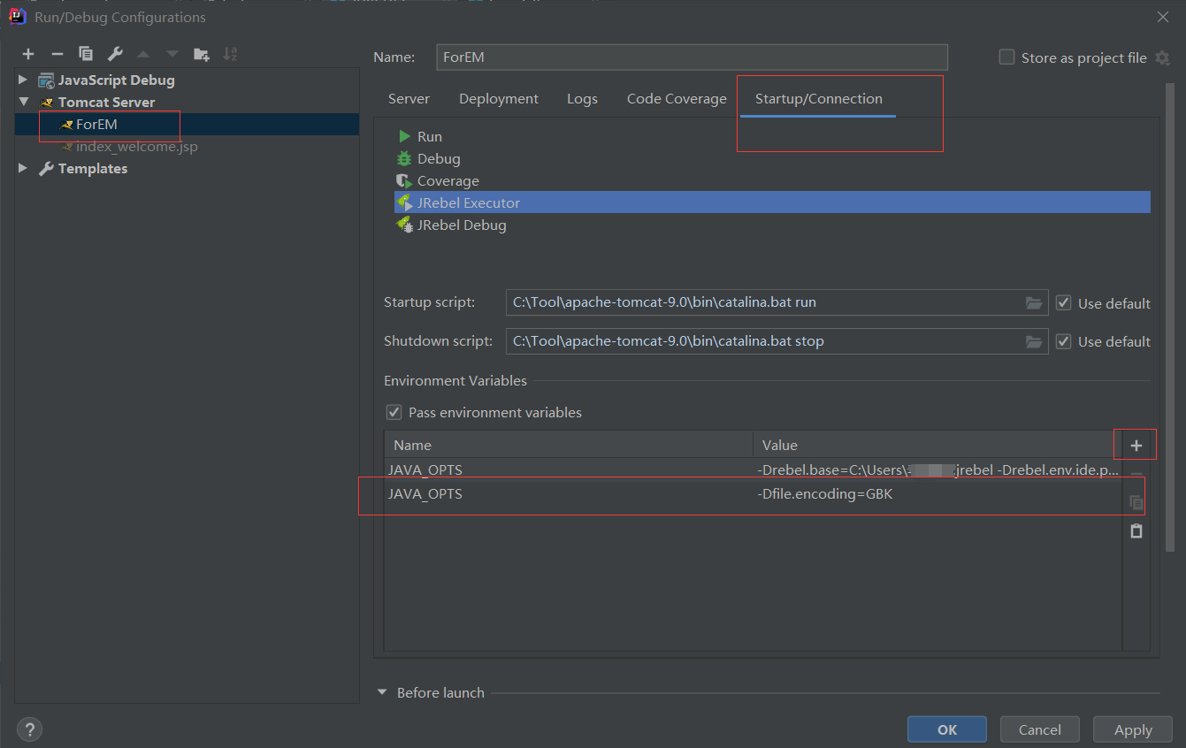Click the Value column header
Screen dimensions: 1186x748
tap(937, 445)
